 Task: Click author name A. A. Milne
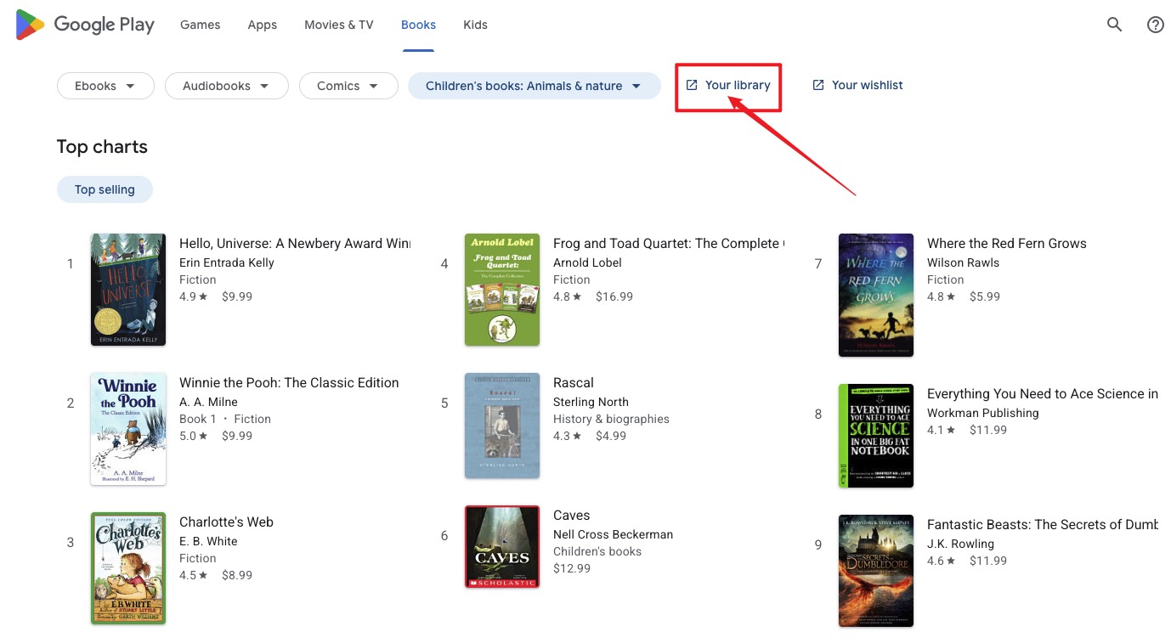pyautogui.click(x=208, y=402)
